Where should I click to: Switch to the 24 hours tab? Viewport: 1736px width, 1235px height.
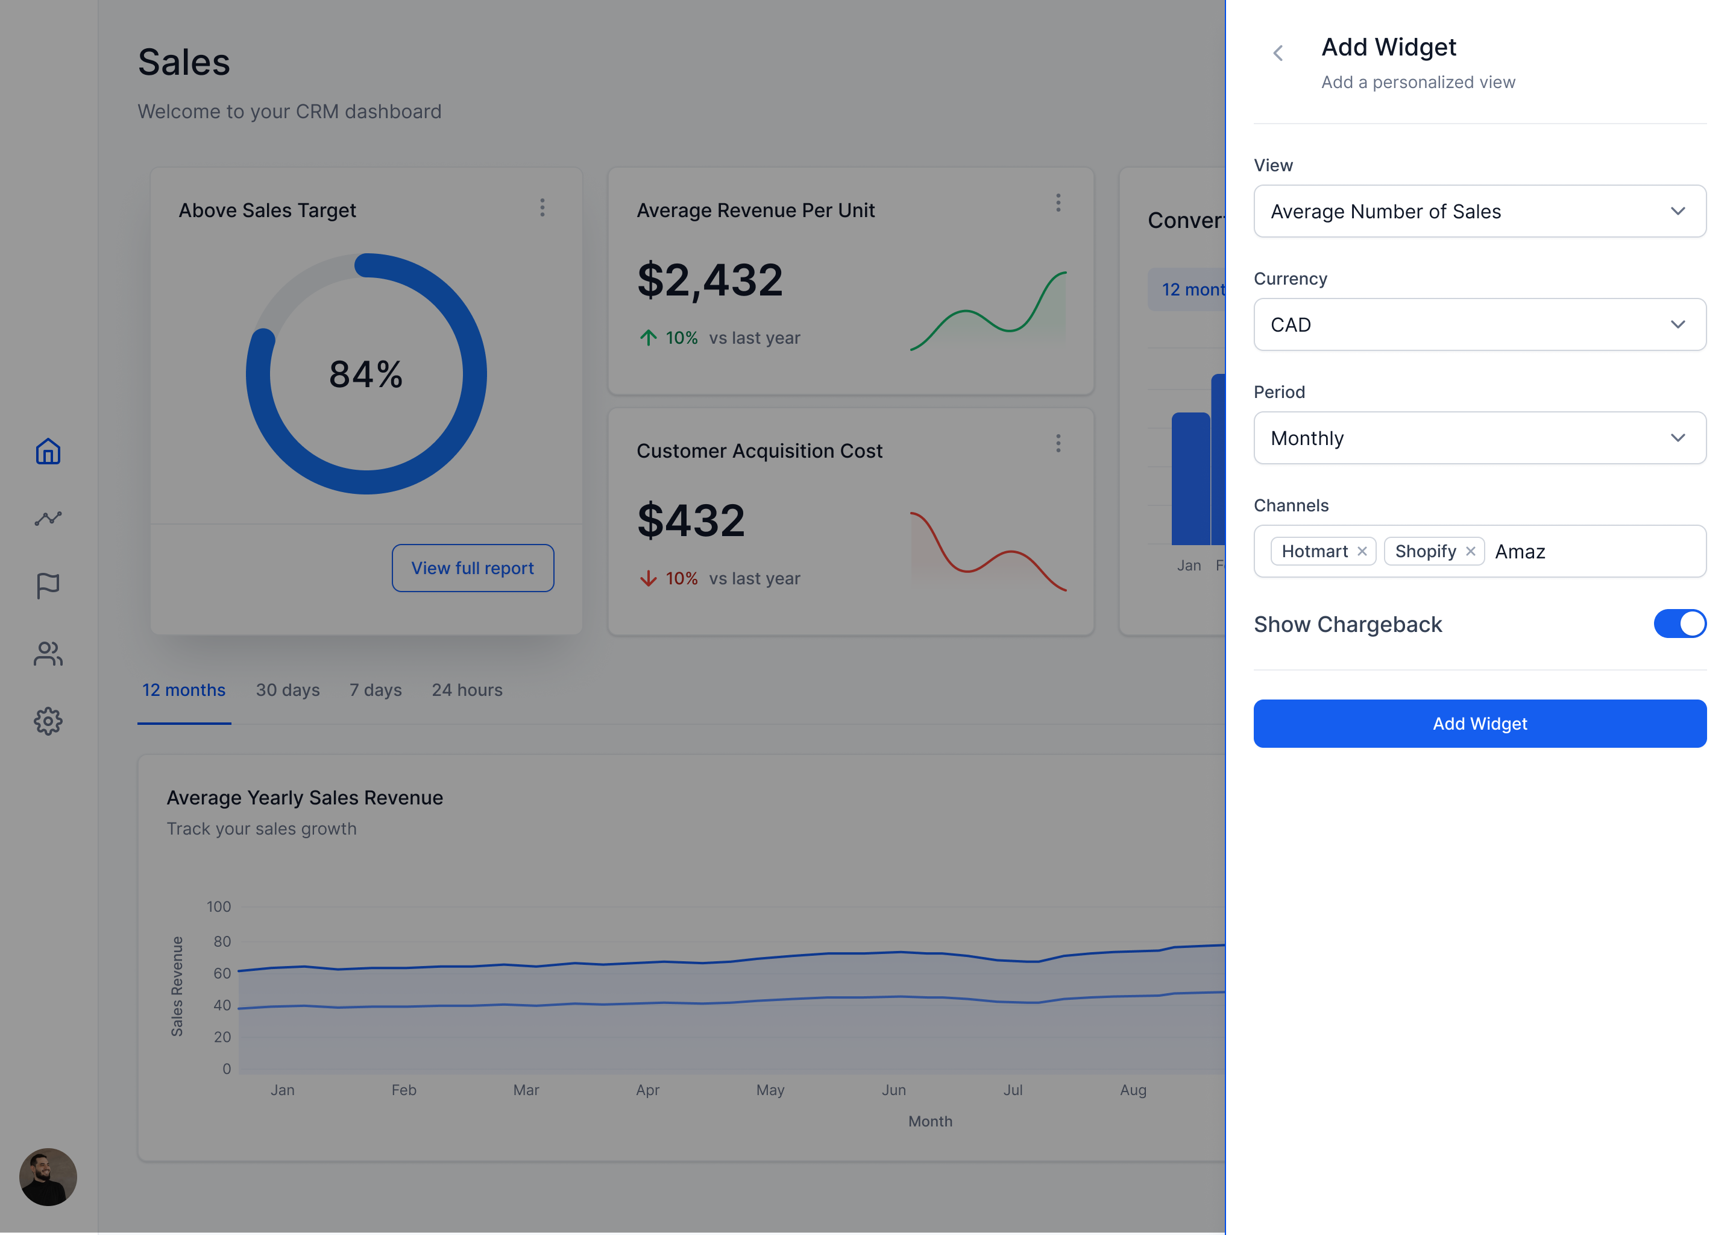click(x=467, y=690)
